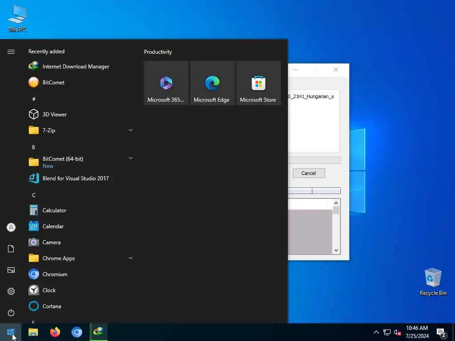Launch Blend for Visual Studio 2017
This screenshot has height=341, width=455.
click(81, 178)
